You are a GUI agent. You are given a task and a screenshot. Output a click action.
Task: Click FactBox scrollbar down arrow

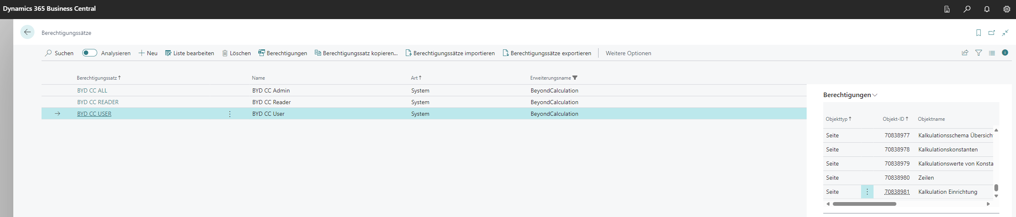coord(996,196)
